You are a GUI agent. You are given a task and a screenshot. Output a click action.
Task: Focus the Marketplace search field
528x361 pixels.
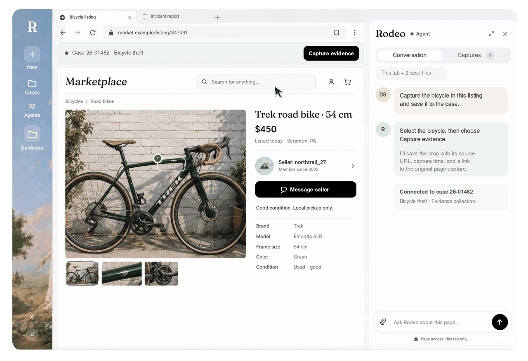click(256, 82)
